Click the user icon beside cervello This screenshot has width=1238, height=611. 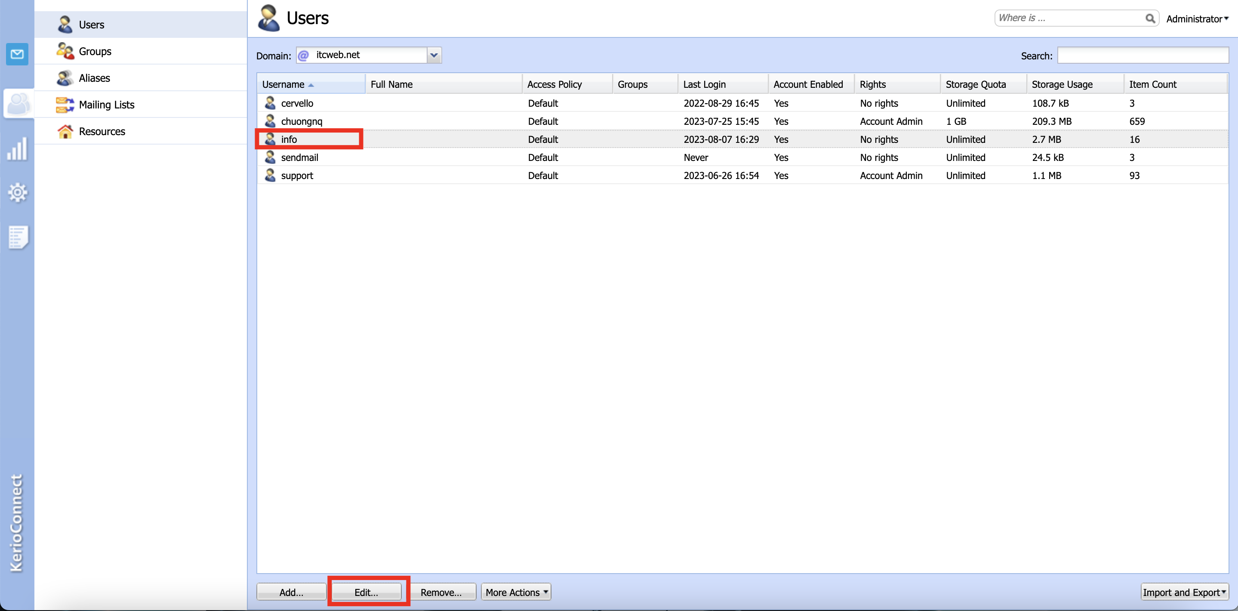270,103
